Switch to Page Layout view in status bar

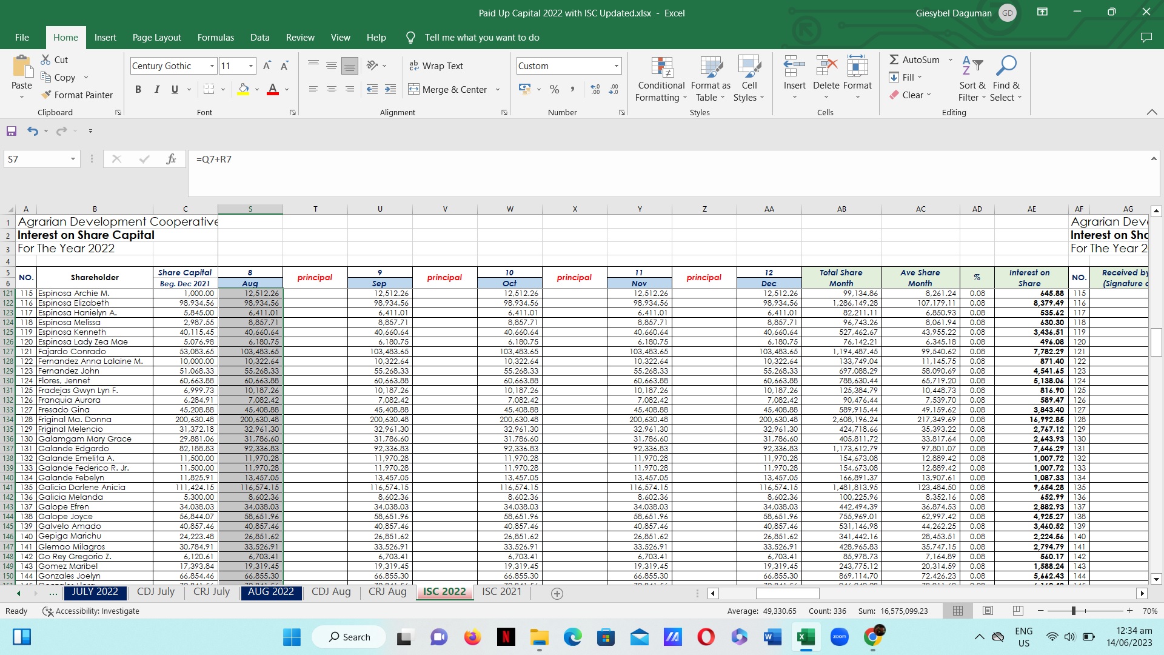(x=988, y=611)
